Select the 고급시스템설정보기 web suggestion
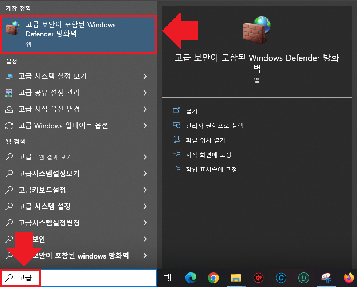 pos(78,174)
